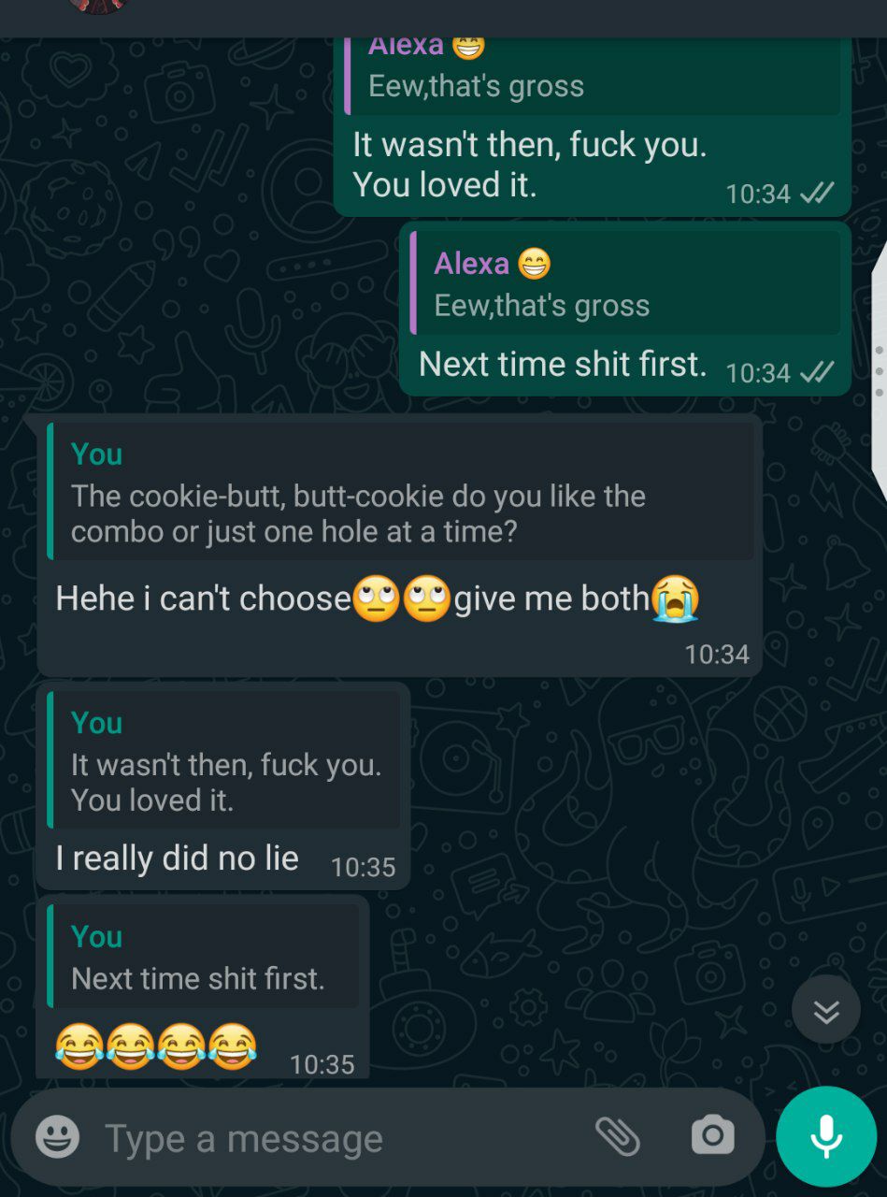887x1197 pixels.
Task: Tap quoted 'It wasn't then' reply preview
Action: tap(224, 760)
